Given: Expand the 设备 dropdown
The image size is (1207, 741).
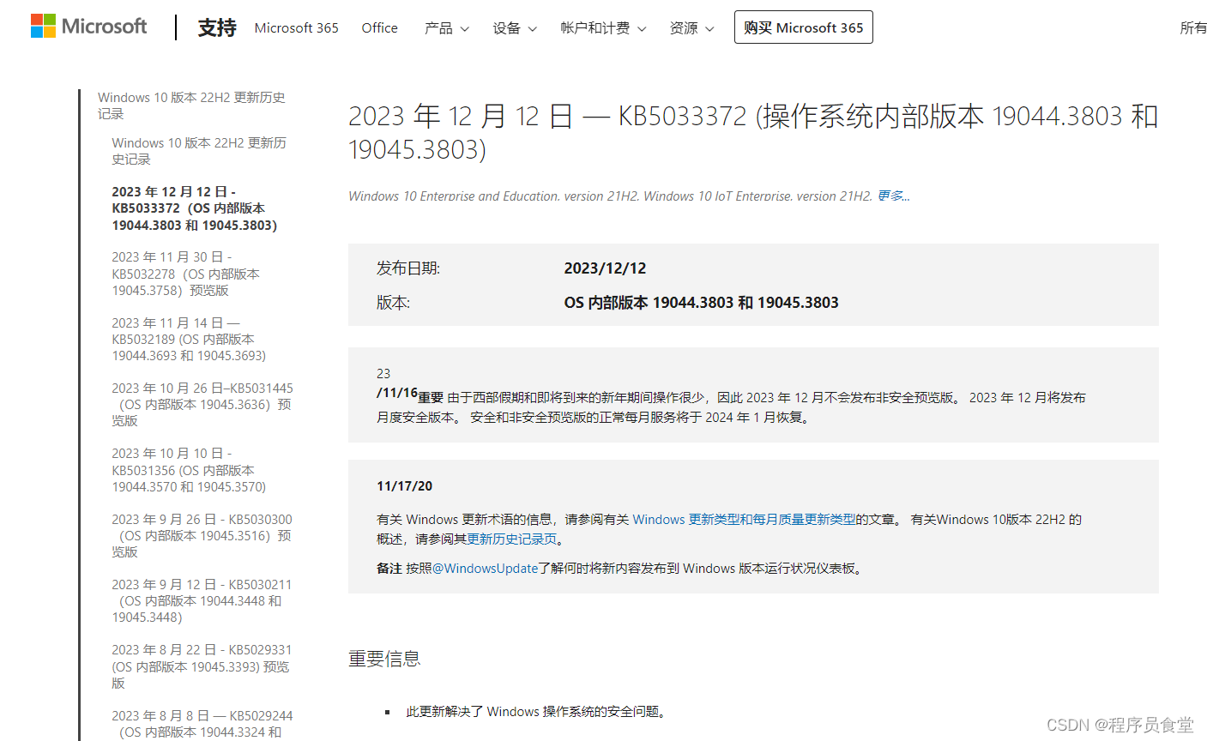Looking at the screenshot, I should point(515,28).
